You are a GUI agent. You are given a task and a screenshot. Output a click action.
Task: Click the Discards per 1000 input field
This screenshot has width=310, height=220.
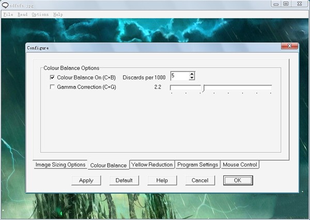(179, 76)
